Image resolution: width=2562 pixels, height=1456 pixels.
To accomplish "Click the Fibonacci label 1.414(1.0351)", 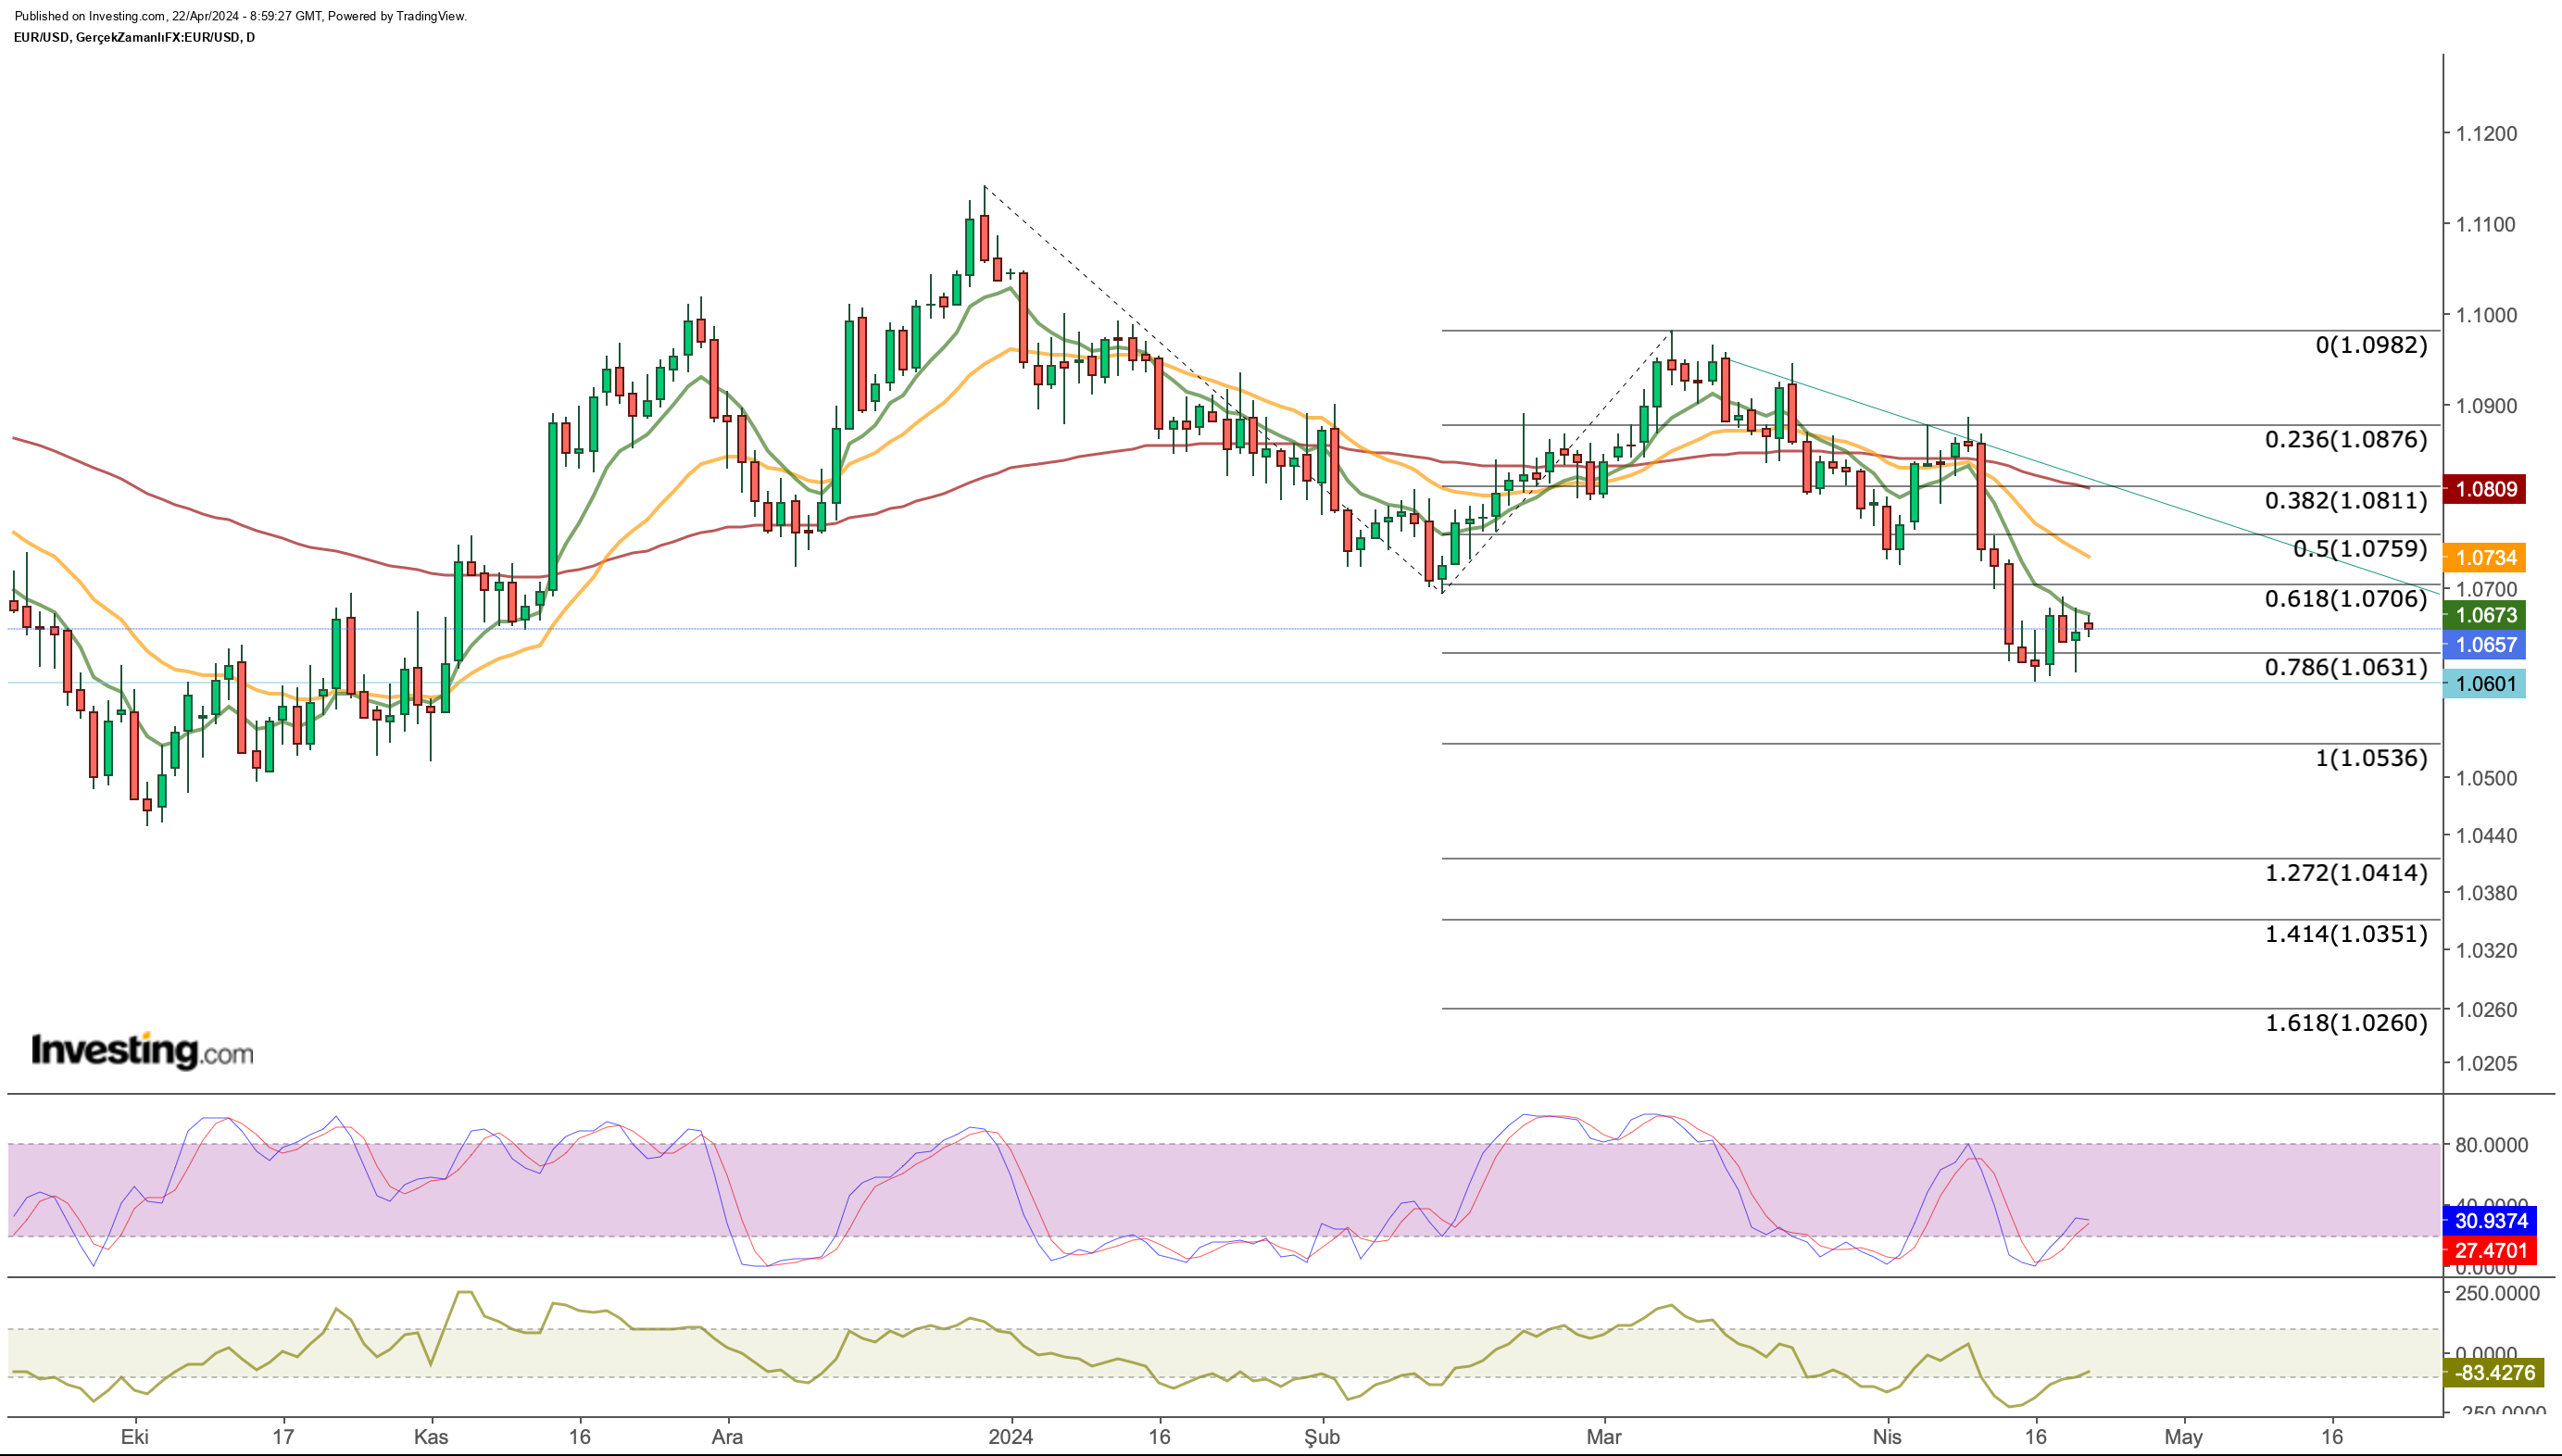I will coord(2346,933).
